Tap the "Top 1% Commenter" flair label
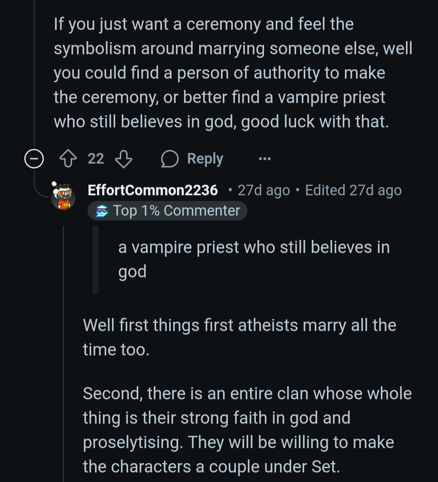The width and height of the screenshot is (438, 482). coord(176,211)
